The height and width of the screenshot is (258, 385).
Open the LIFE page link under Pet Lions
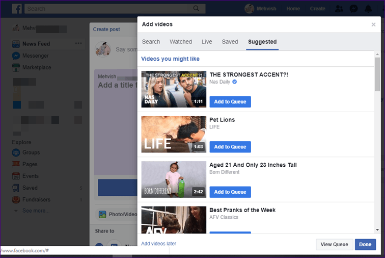[214, 127]
